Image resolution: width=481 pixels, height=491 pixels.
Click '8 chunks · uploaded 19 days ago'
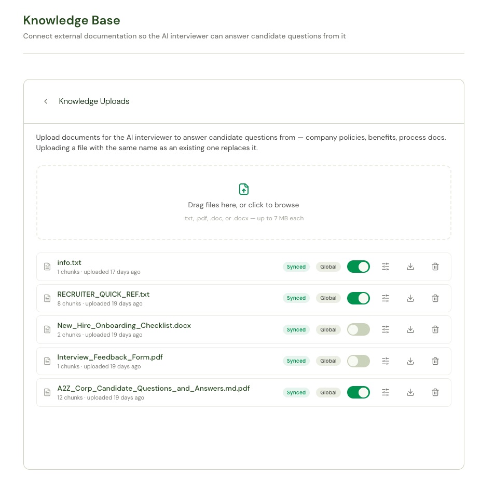pyautogui.click(x=100, y=303)
